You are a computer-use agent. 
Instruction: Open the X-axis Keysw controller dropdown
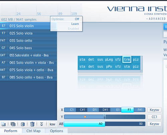(x=154, y=110)
